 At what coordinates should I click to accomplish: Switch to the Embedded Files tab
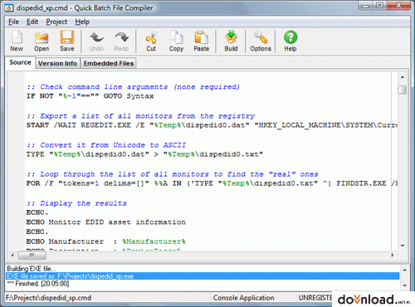point(109,63)
